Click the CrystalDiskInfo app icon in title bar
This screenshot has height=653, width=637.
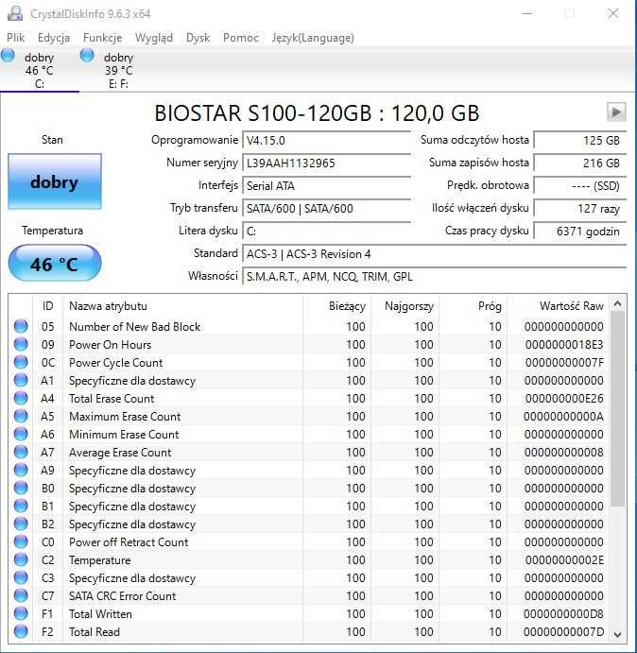point(15,13)
